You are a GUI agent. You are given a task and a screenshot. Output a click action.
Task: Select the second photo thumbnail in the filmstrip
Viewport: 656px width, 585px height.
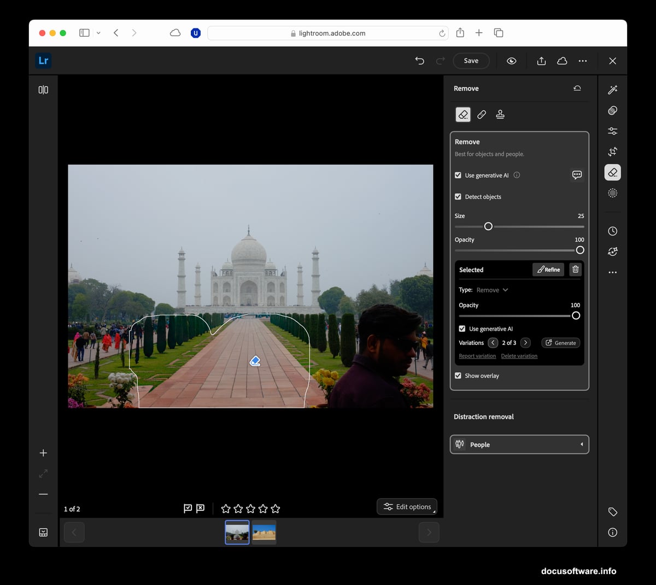[x=264, y=532]
